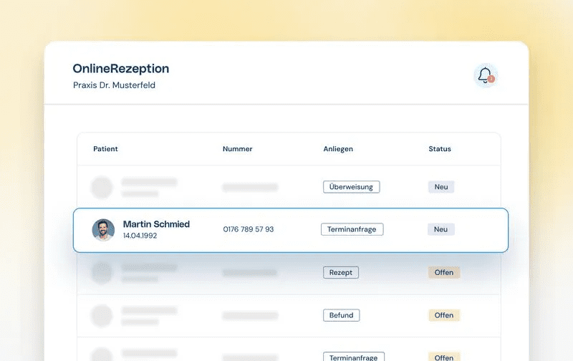Open the notification bell icon
This screenshot has height=361, width=573.
click(485, 74)
